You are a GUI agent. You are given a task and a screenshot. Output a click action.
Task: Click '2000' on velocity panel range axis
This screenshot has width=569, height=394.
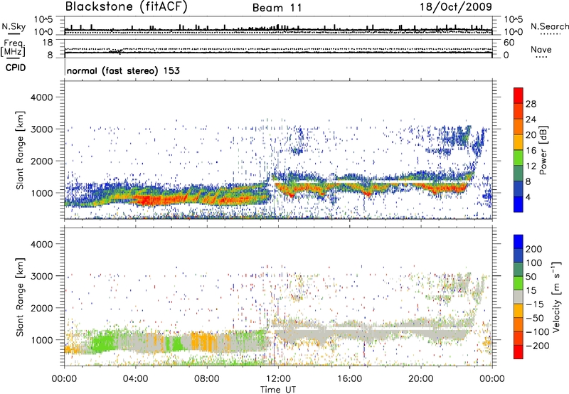(42, 308)
